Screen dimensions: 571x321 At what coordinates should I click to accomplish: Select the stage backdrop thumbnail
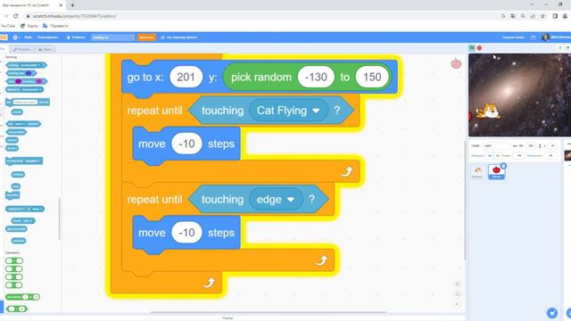(x=567, y=155)
